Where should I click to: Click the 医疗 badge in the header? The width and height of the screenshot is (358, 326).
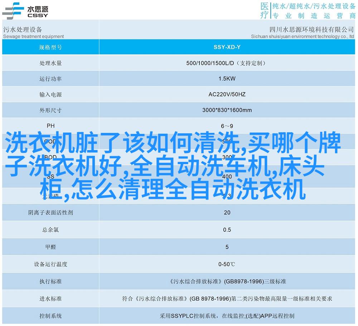pos(264,10)
